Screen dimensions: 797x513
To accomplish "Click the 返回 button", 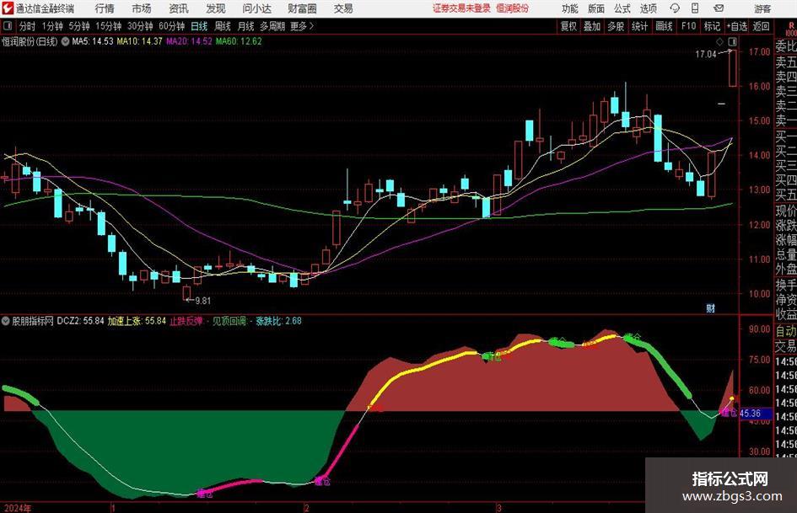I will tap(761, 26).
